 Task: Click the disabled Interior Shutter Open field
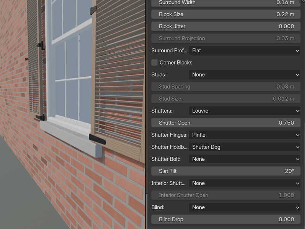pyautogui.click(x=226, y=195)
